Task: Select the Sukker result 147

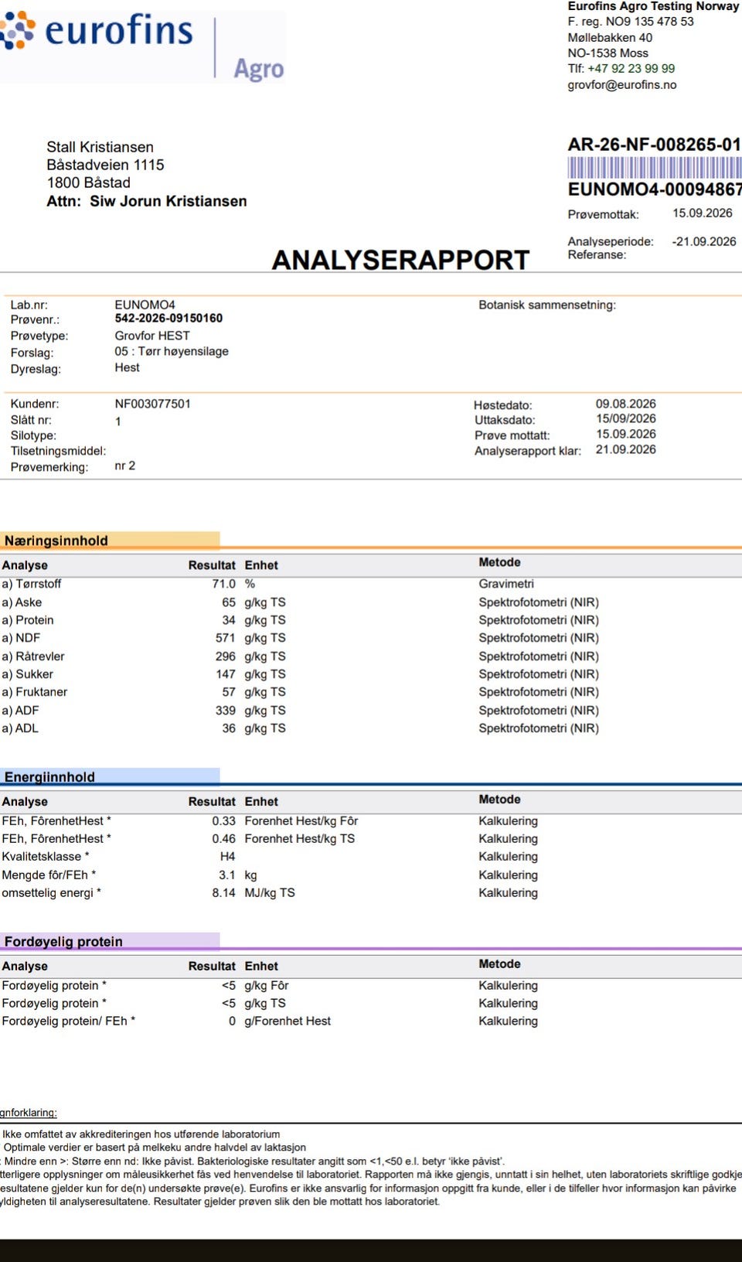Action: 226,674
